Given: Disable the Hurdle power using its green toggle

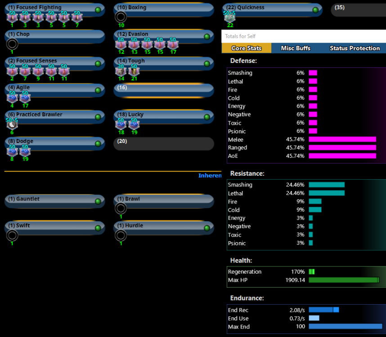Looking at the screenshot, I should tap(207, 228).
